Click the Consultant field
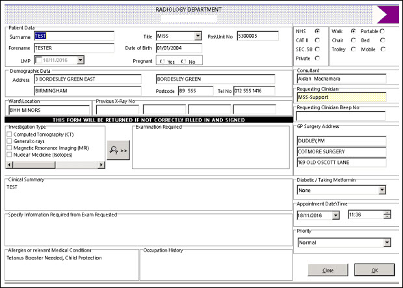The width and height of the screenshot is (403, 288). (341, 79)
